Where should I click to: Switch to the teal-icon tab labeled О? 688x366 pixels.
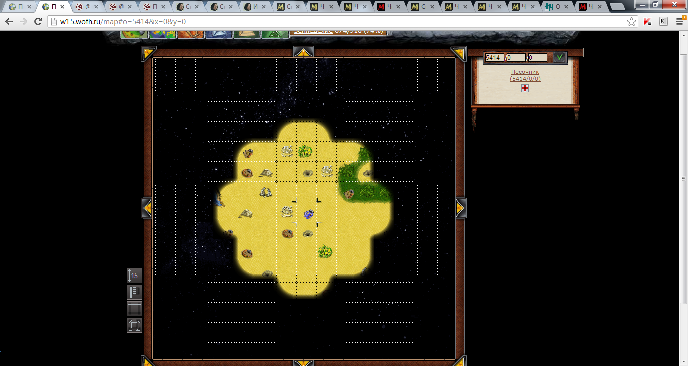[x=559, y=7]
